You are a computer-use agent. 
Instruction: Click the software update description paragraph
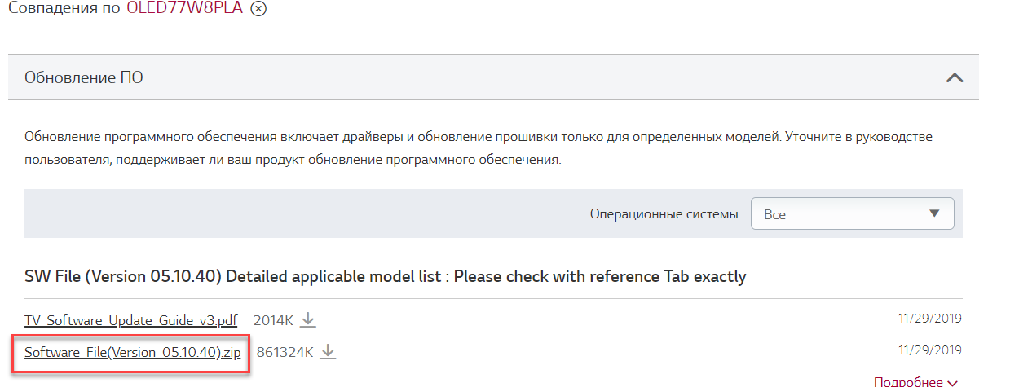pyautogui.click(x=478, y=147)
